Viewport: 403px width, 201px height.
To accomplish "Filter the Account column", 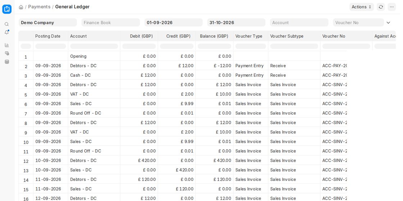I will click(x=94, y=46).
